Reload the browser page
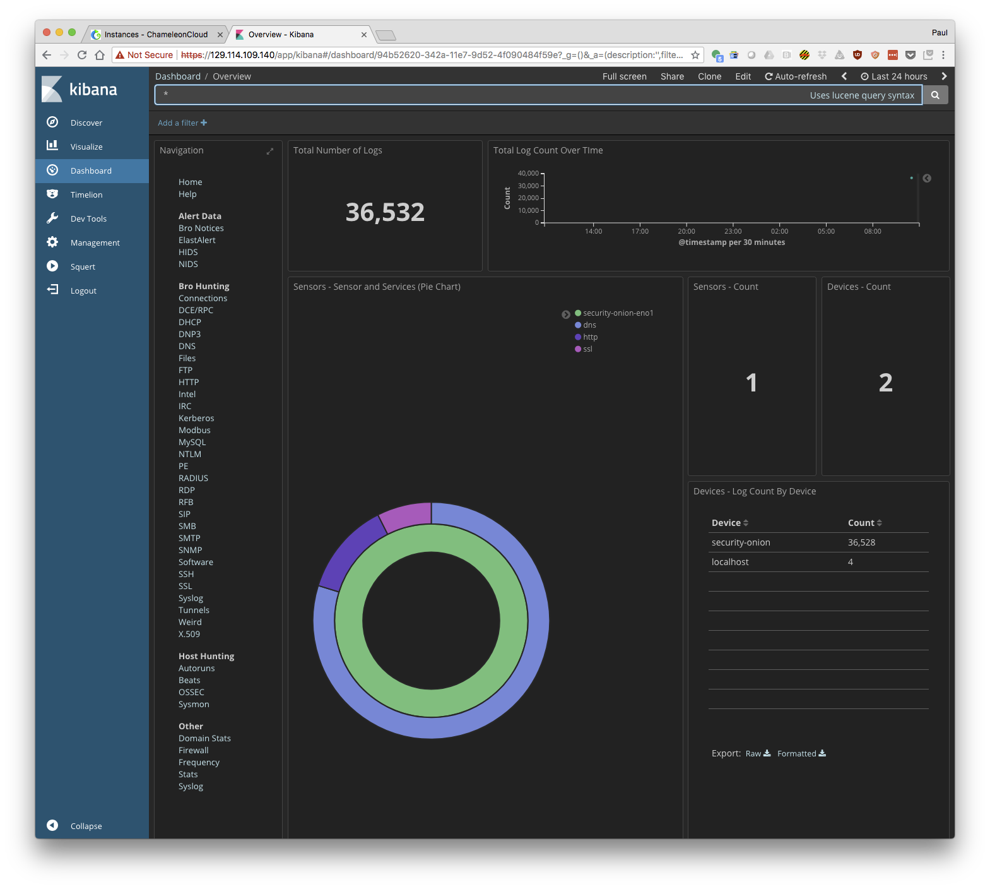The height and width of the screenshot is (889, 990). coord(82,55)
